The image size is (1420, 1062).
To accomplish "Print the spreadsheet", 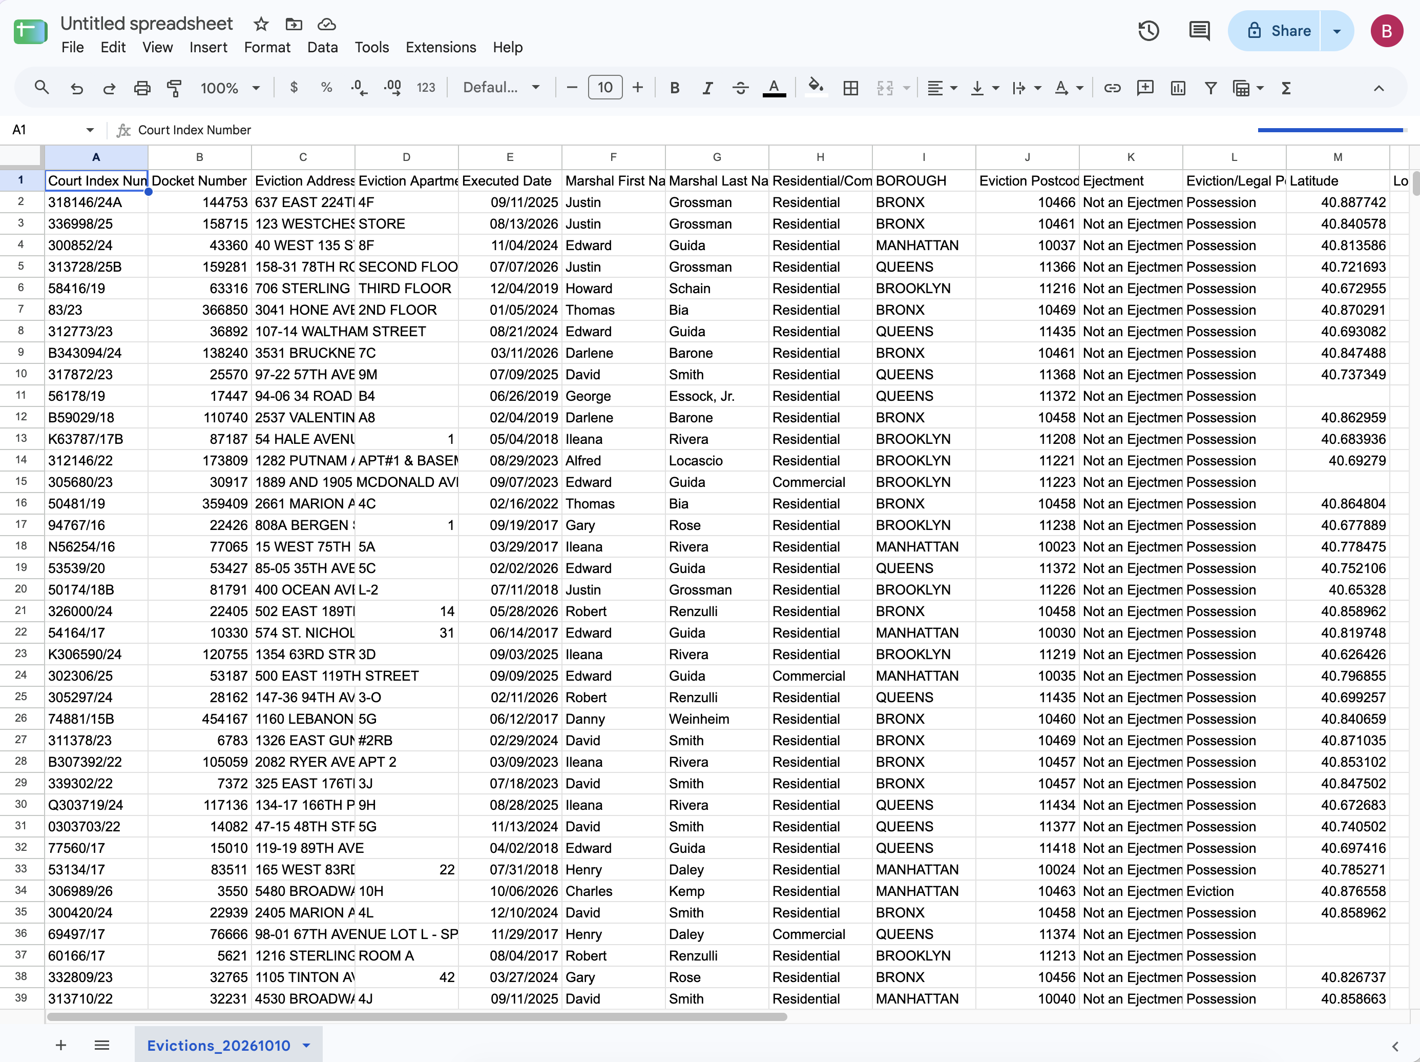I will click(142, 87).
